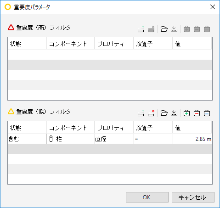Add row in 重要度(高) filter toolbar
Viewport: 220px width, 208px height.
coord(141,29)
